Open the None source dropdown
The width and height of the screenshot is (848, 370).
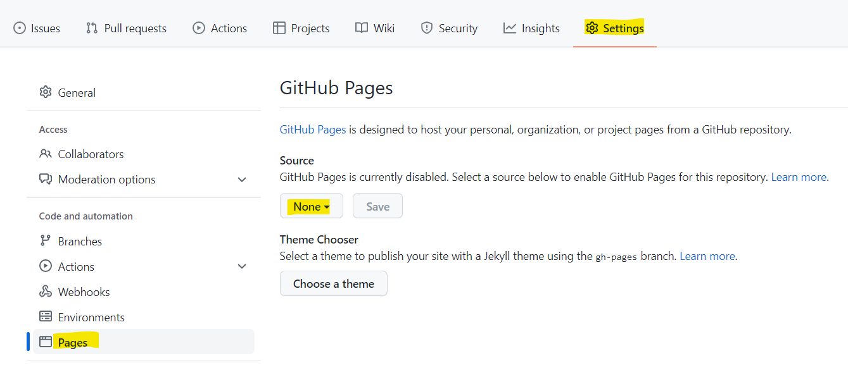pos(312,206)
